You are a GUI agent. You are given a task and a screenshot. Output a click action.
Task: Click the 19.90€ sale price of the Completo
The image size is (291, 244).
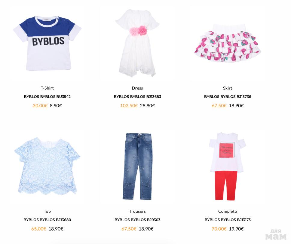(236, 229)
